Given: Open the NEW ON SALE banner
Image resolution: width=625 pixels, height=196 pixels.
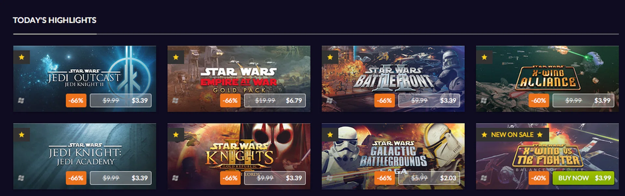Looking at the screenshot, I should [x=512, y=135].
